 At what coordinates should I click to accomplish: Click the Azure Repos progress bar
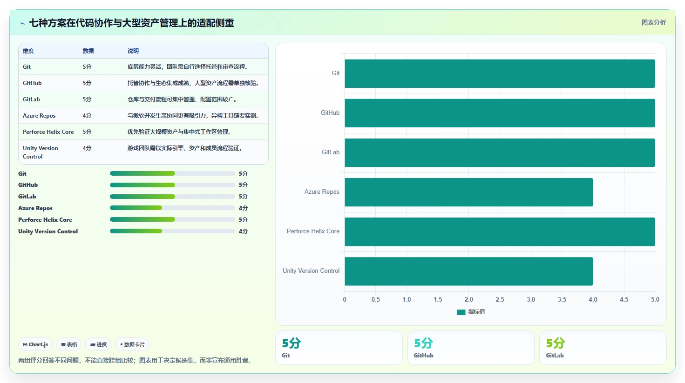coord(172,208)
